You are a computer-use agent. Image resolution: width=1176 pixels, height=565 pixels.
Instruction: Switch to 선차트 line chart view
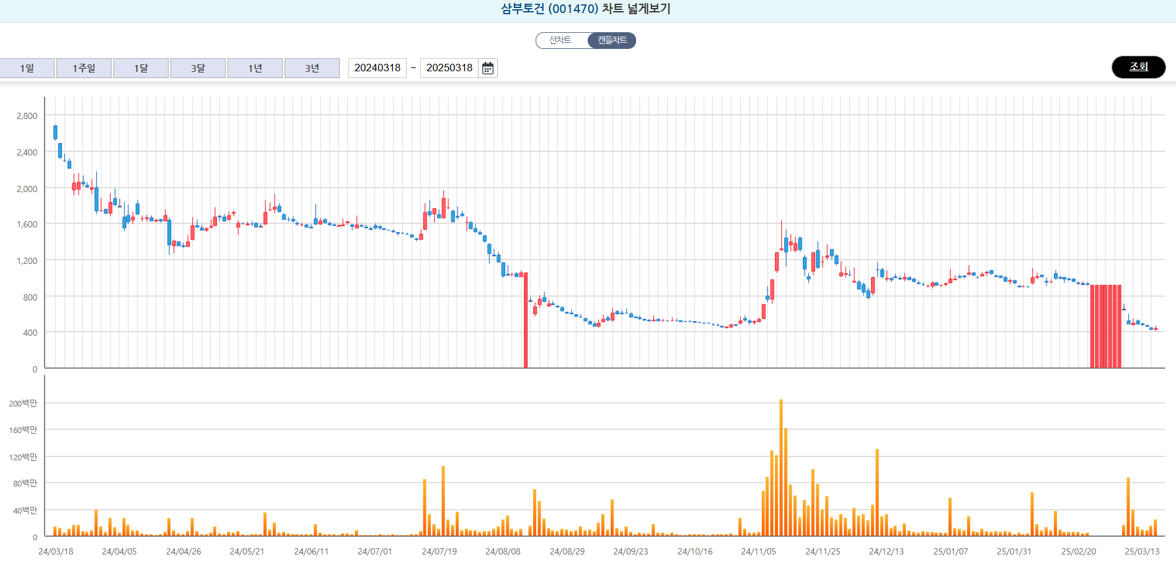(x=561, y=40)
